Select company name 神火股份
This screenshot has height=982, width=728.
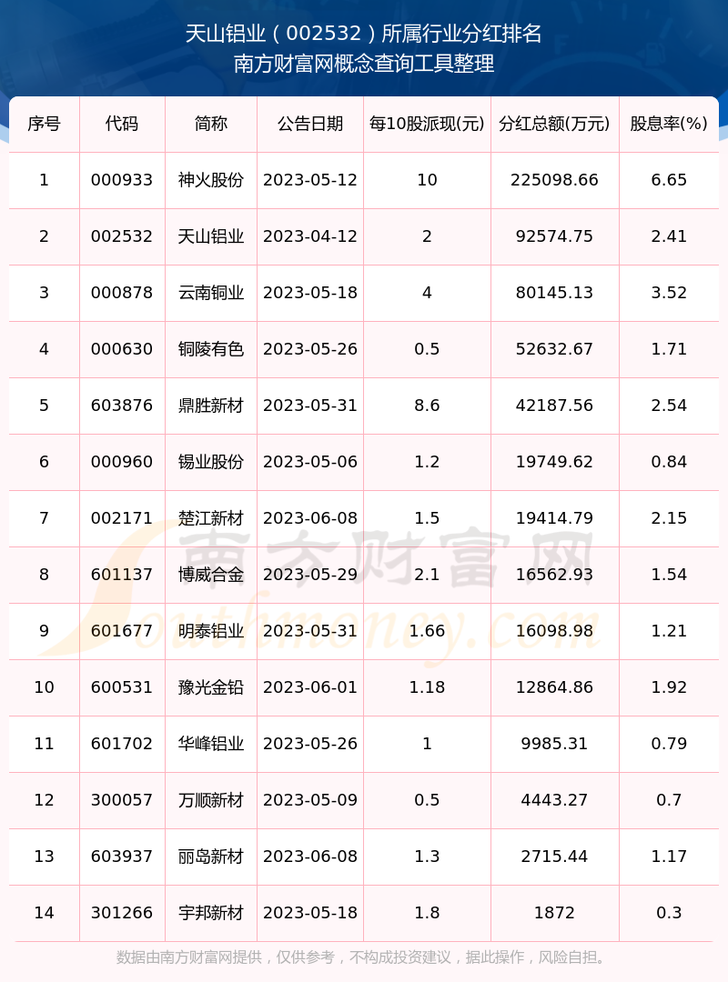coord(211,180)
